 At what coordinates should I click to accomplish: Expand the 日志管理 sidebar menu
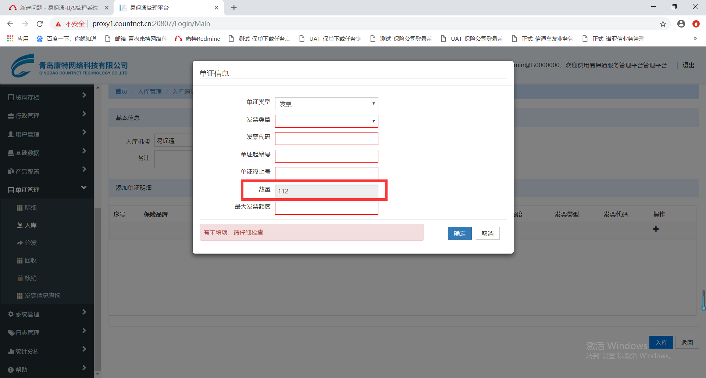47,332
